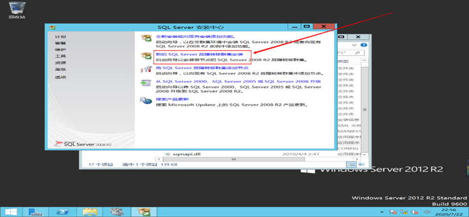Click the 17 个项目 status text
The image size is (469, 217).
[101, 165]
